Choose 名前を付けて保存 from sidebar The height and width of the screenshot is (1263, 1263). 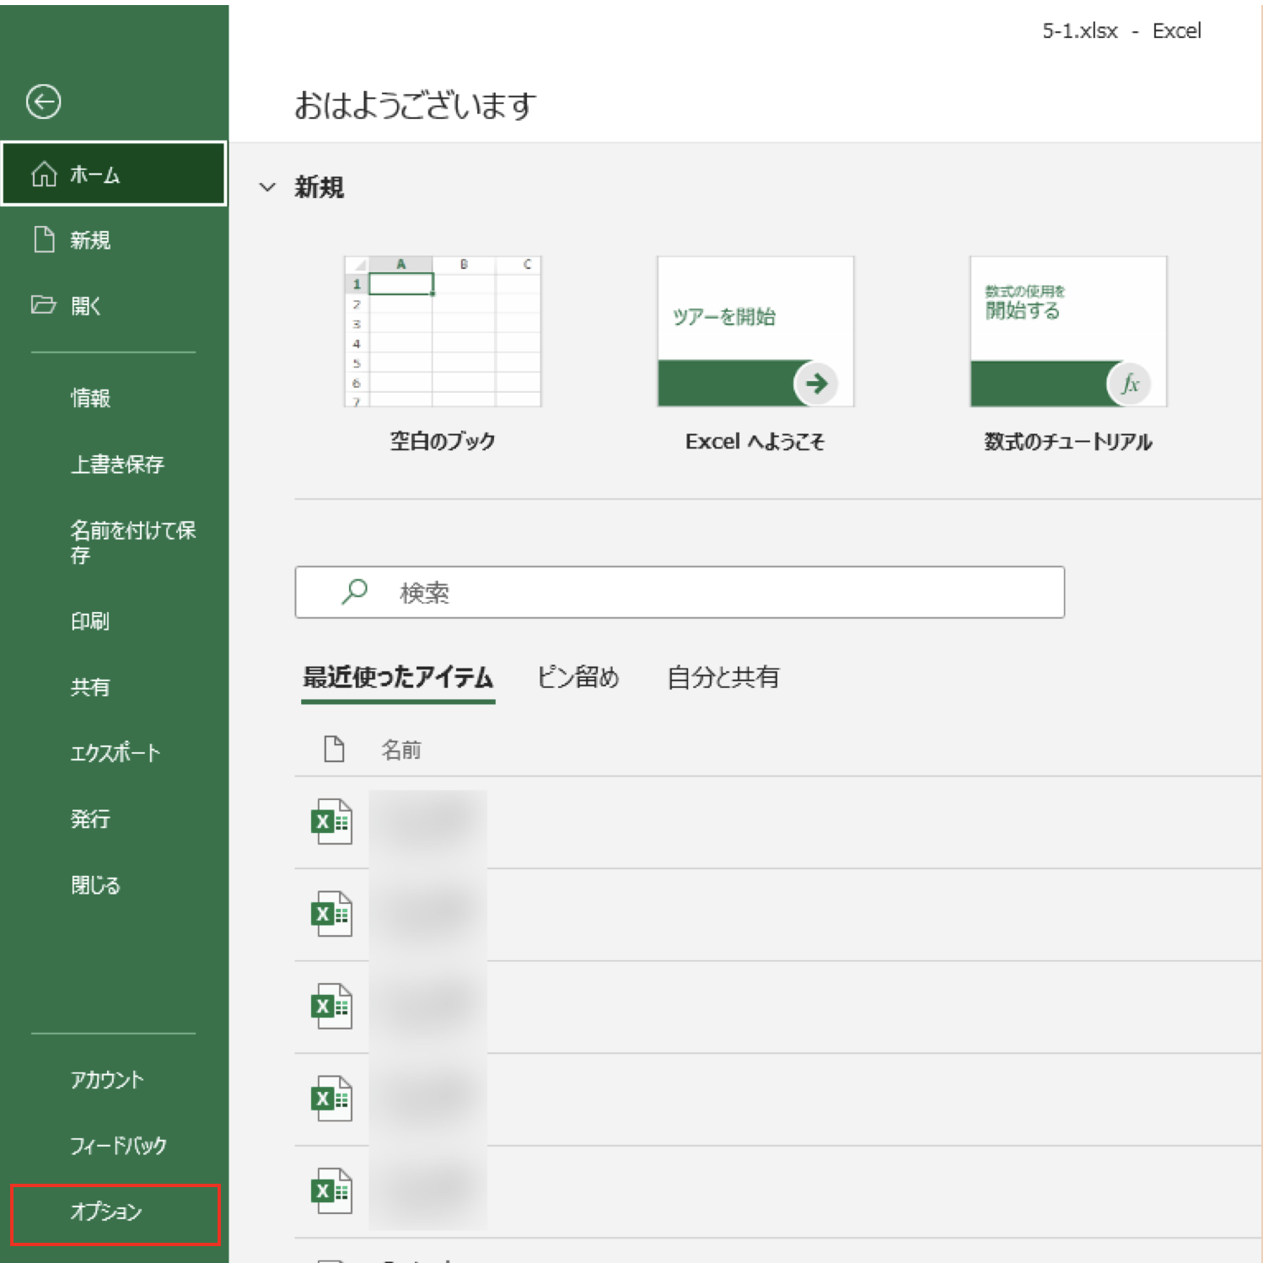[x=114, y=542]
